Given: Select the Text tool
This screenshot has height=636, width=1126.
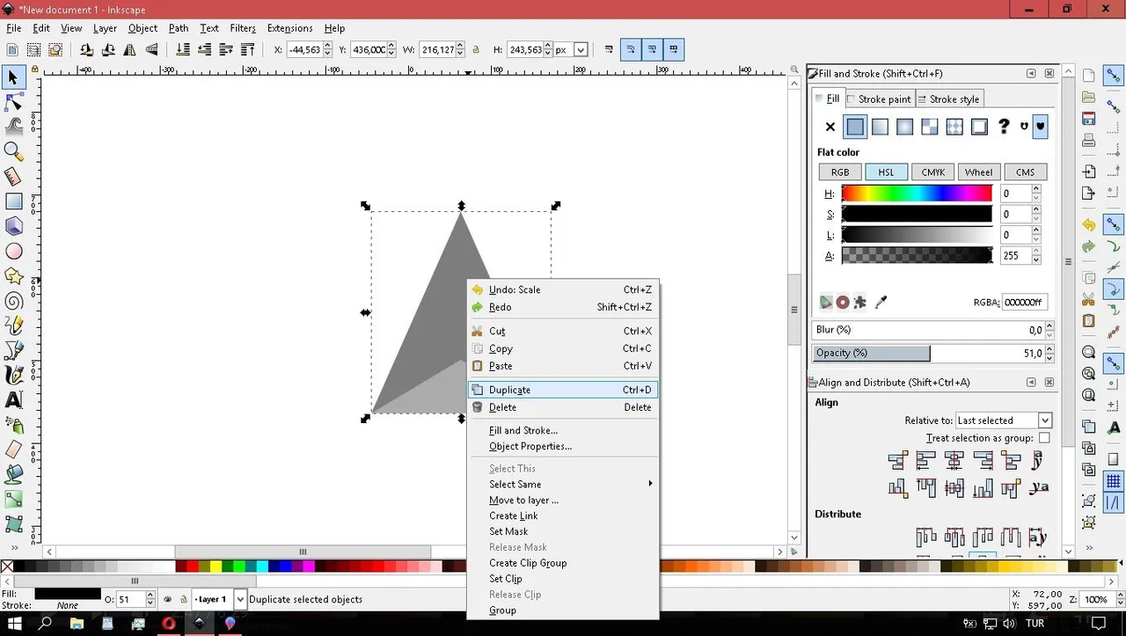Looking at the screenshot, I should click(x=13, y=400).
